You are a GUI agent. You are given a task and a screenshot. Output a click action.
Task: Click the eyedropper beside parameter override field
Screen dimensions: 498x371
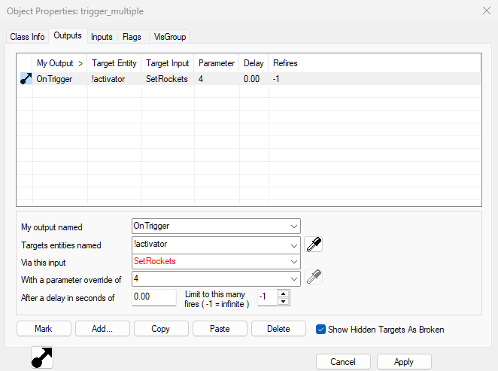314,278
